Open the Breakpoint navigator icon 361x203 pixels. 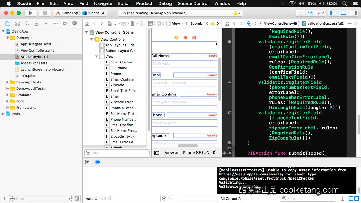(65, 23)
